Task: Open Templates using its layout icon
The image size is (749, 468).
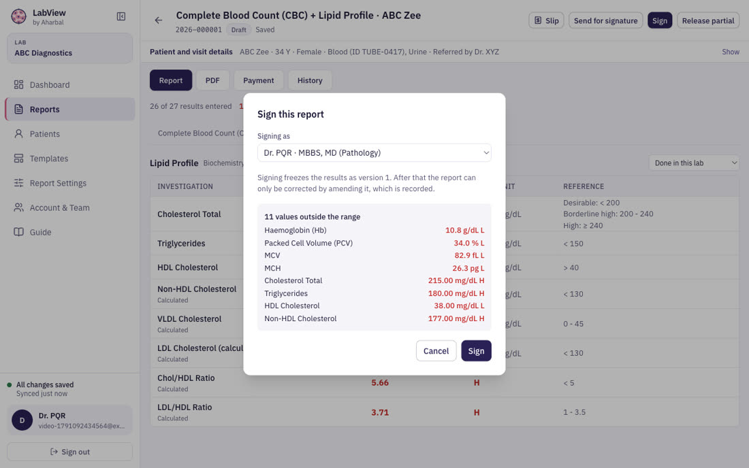Action: coord(18,158)
